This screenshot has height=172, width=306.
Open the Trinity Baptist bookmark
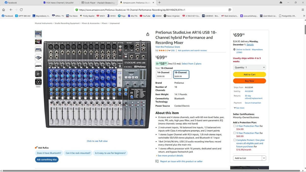tap(87, 16)
